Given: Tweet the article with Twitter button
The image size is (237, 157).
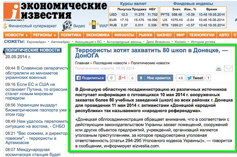Looking at the screenshot, I should point(195,78).
